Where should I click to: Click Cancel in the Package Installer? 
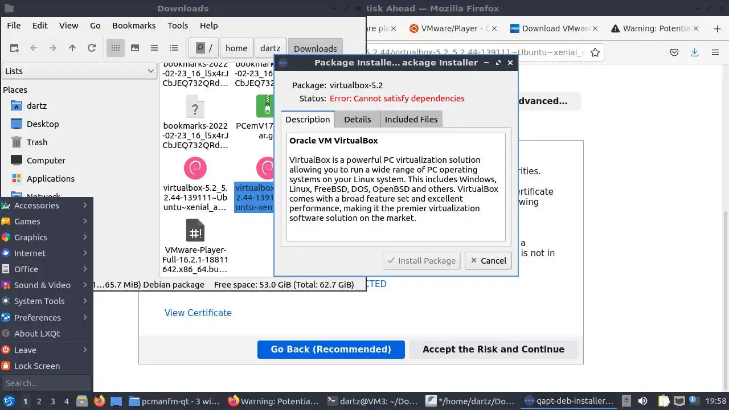point(488,261)
